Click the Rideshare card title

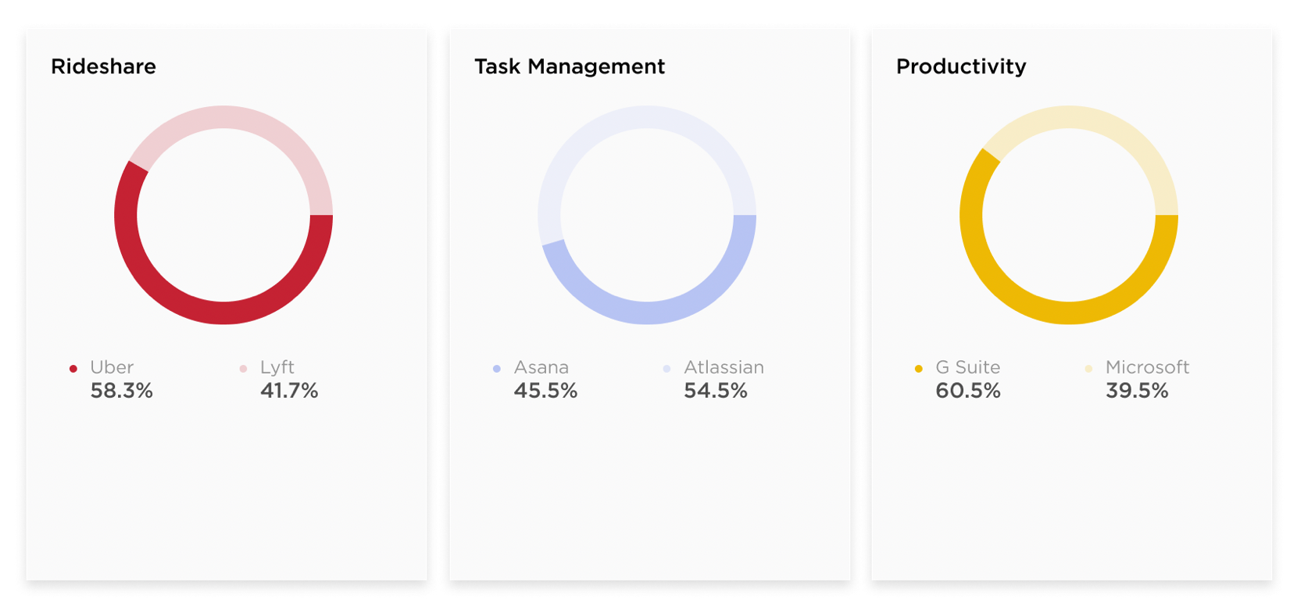[103, 66]
